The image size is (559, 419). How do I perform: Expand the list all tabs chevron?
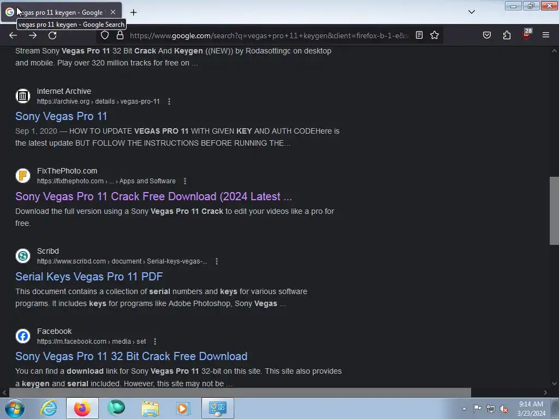pos(471,12)
